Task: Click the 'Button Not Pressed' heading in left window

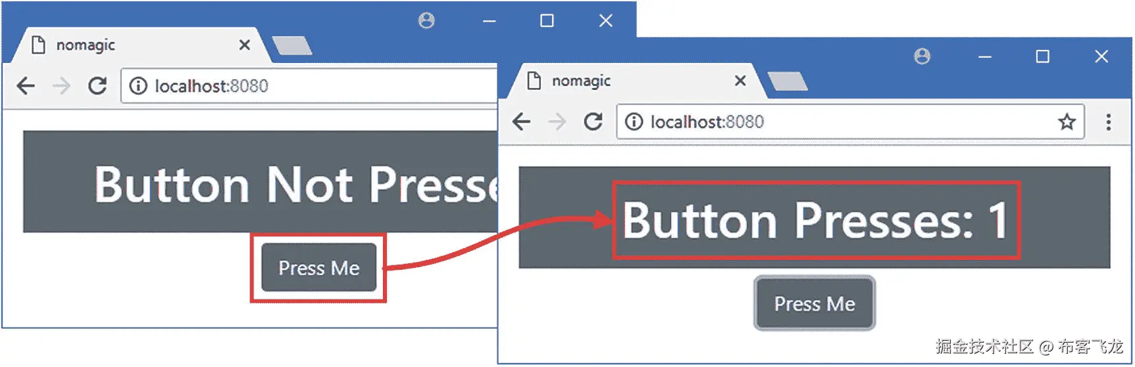Action: (295, 184)
